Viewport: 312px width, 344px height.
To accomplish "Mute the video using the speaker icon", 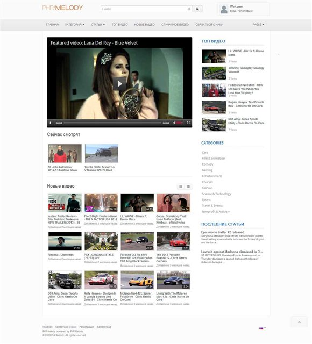I will pyautogui.click(x=174, y=123).
